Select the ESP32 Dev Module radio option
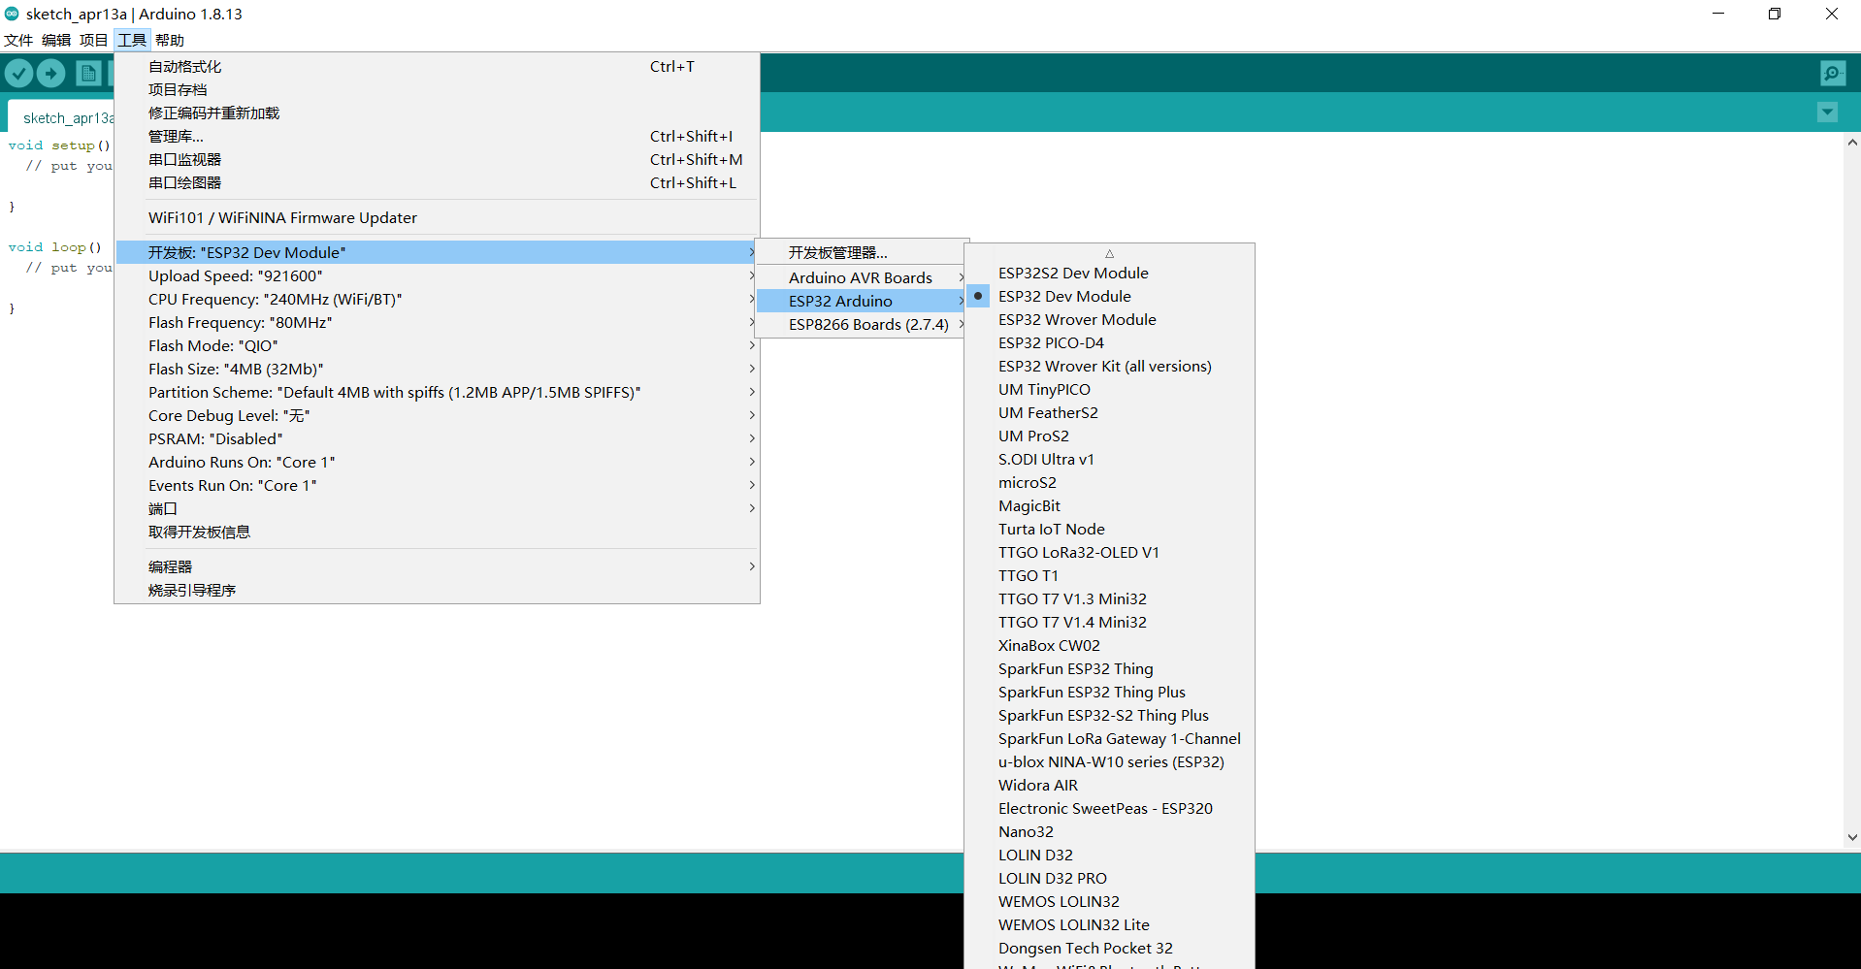 (x=1064, y=296)
